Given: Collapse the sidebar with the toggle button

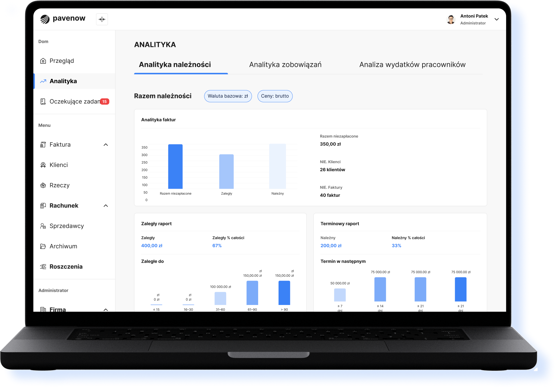Looking at the screenshot, I should pyautogui.click(x=102, y=19).
